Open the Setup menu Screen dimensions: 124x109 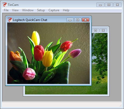[41, 10]
